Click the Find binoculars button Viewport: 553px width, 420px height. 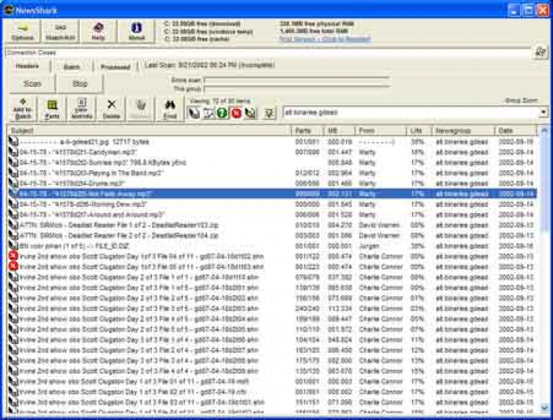170,109
